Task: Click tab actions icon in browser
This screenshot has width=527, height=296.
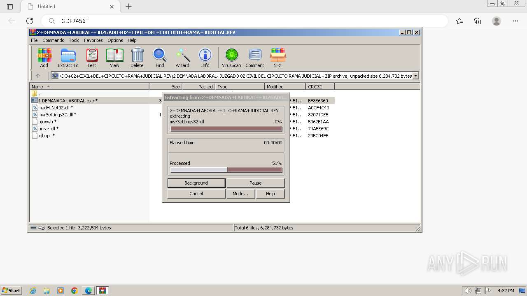Action: point(10,7)
